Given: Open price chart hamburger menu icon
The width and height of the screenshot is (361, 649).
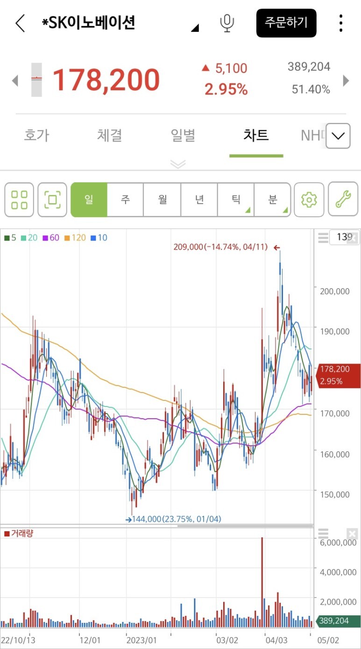Looking at the screenshot, I should pyautogui.click(x=323, y=237).
